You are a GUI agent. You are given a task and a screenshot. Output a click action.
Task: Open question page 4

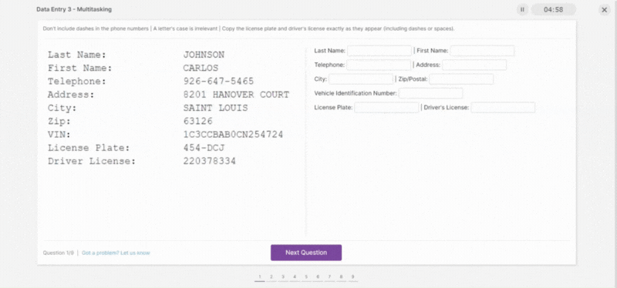(295, 277)
